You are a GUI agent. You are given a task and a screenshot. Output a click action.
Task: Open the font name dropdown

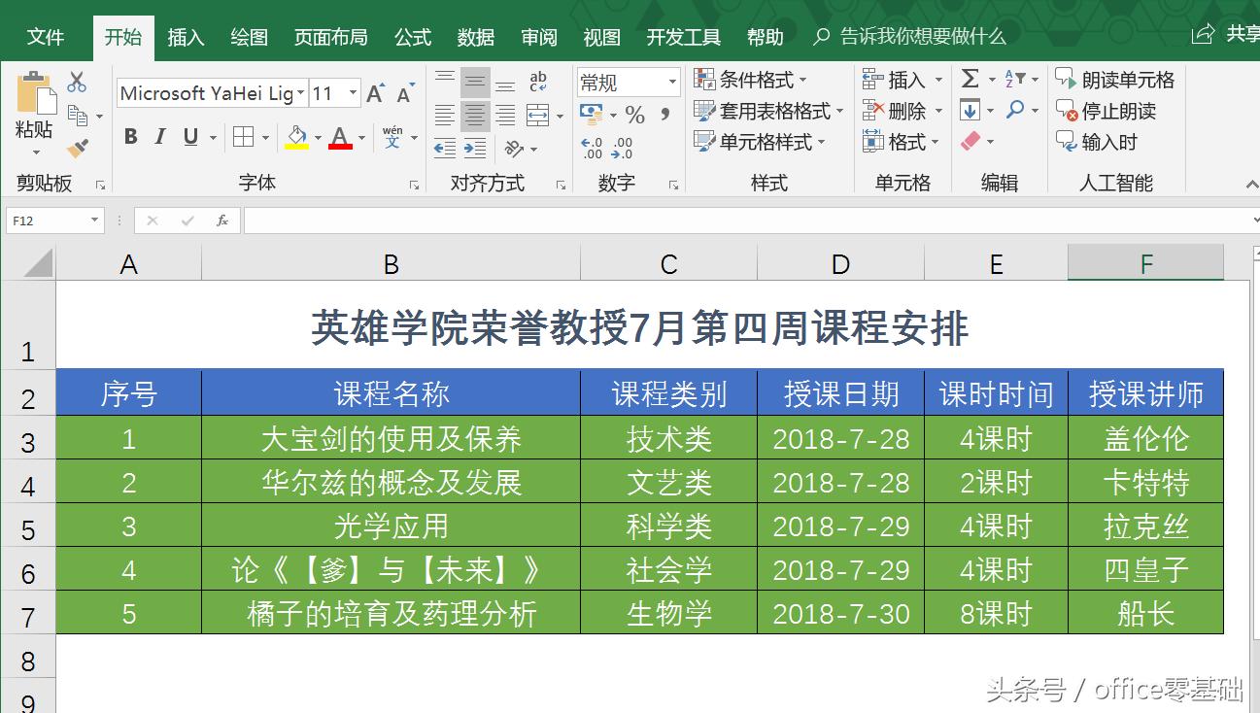[301, 92]
